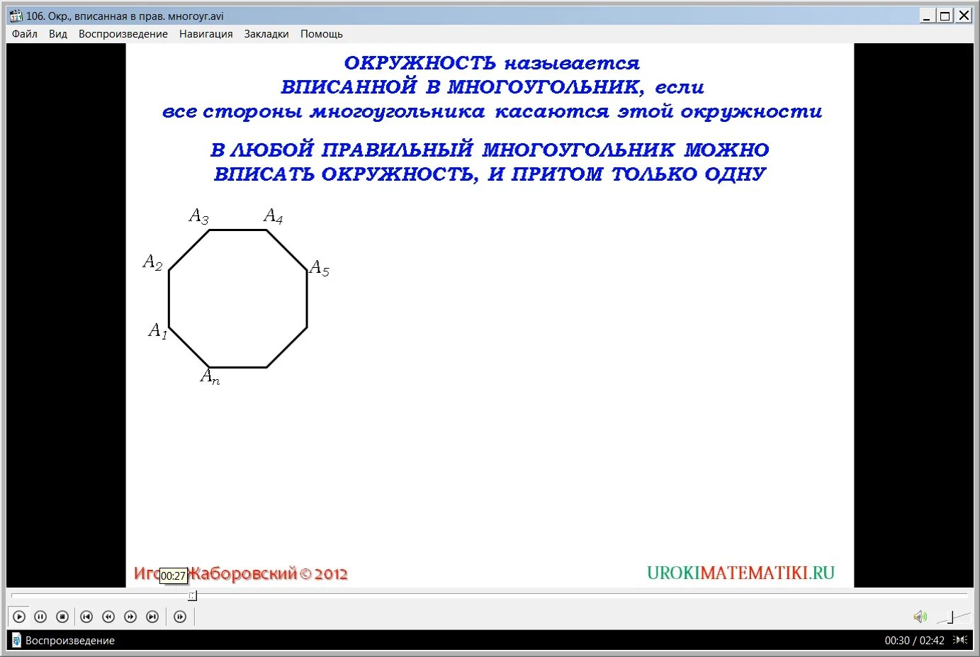The width and height of the screenshot is (980, 657).
Task: Click the octagon diagram in the video
Action: coord(238,298)
